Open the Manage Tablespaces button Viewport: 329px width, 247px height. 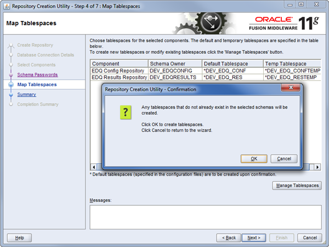coord(297,186)
